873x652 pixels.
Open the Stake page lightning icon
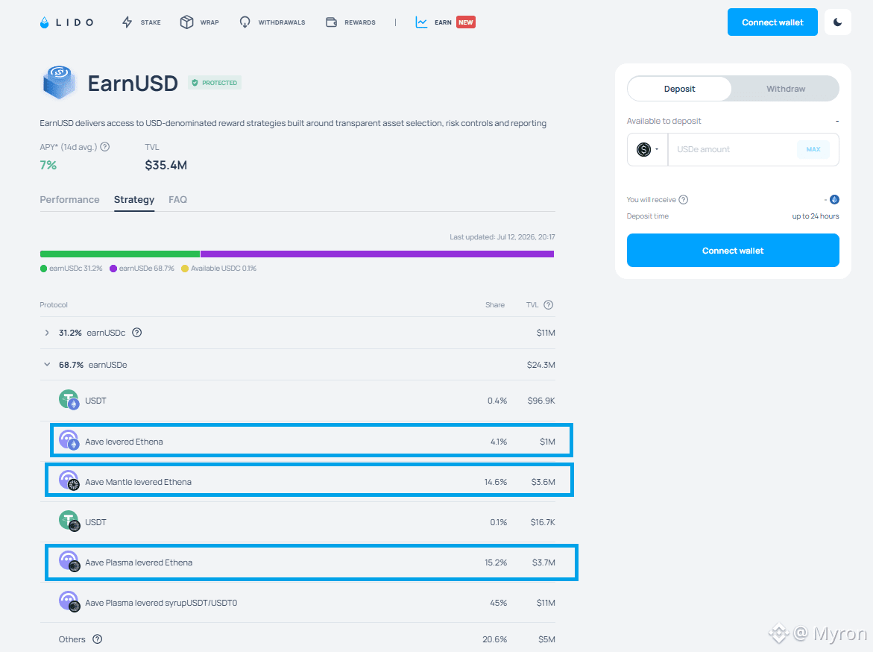(127, 22)
